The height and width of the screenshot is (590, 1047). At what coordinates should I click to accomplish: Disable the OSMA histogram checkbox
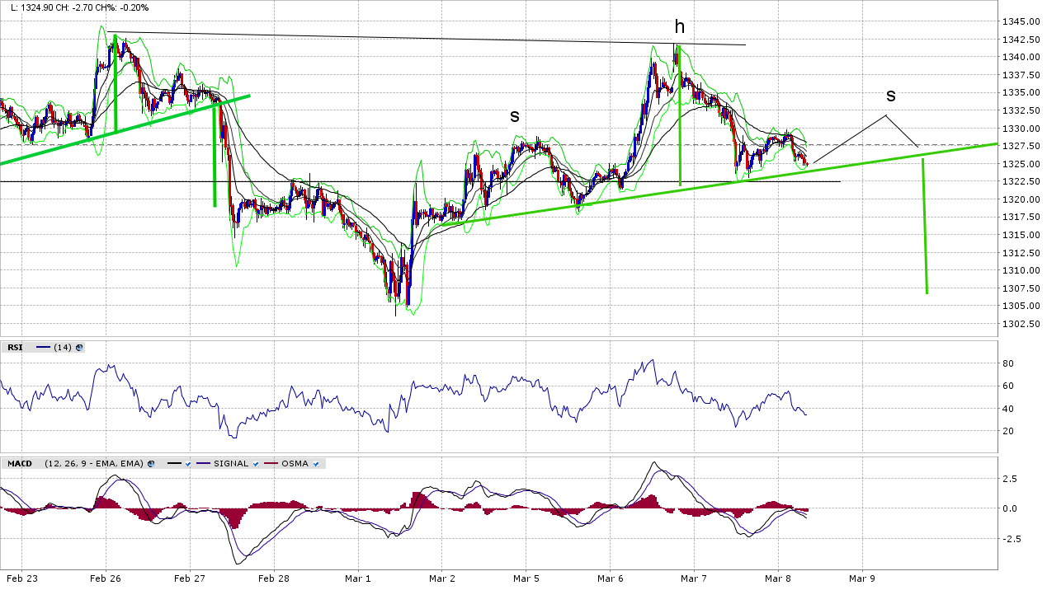(x=316, y=464)
